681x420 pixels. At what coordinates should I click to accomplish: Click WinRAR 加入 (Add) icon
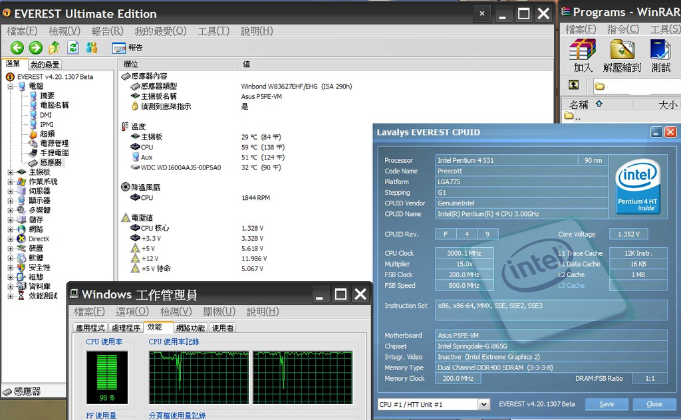click(583, 55)
